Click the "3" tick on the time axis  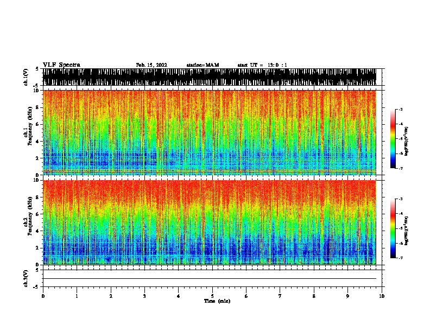pos(144,296)
